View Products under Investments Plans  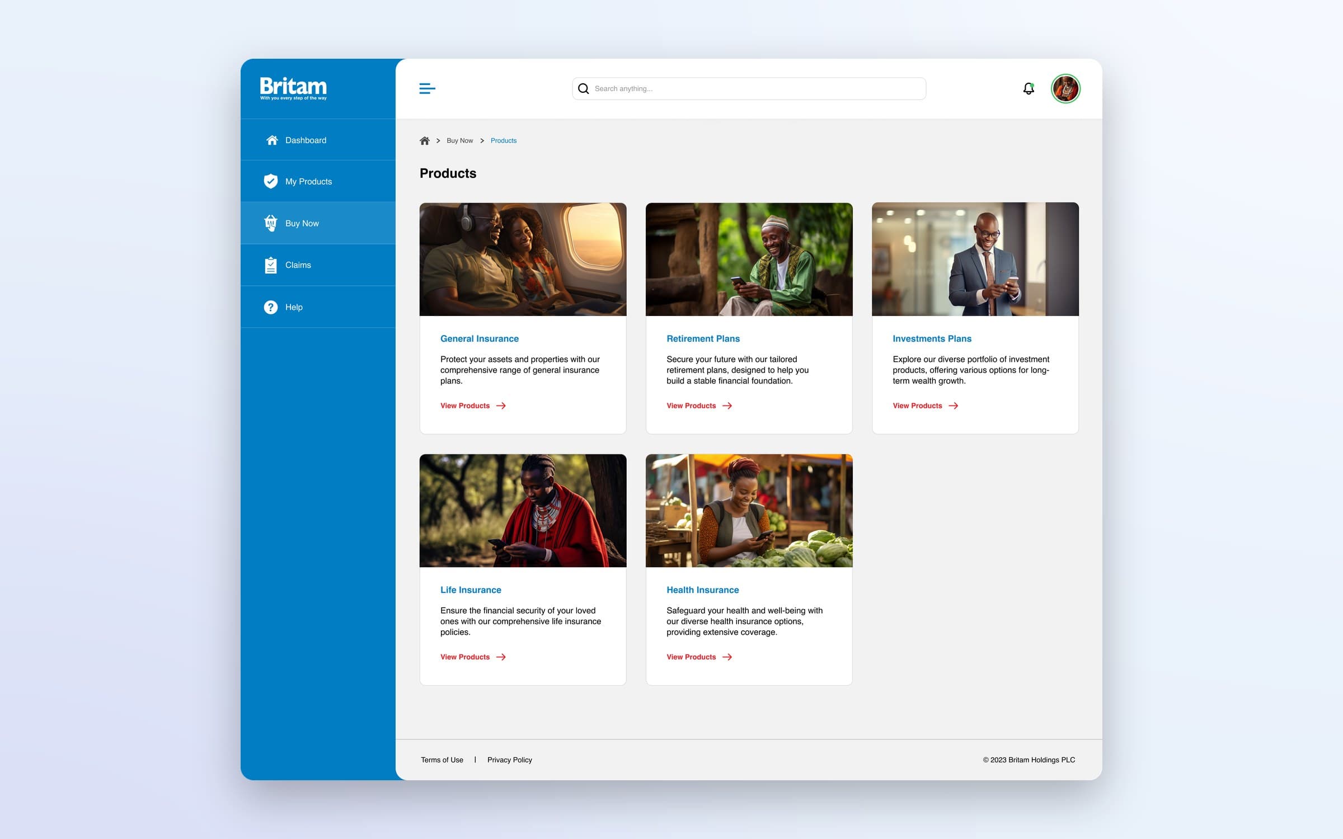tap(917, 406)
